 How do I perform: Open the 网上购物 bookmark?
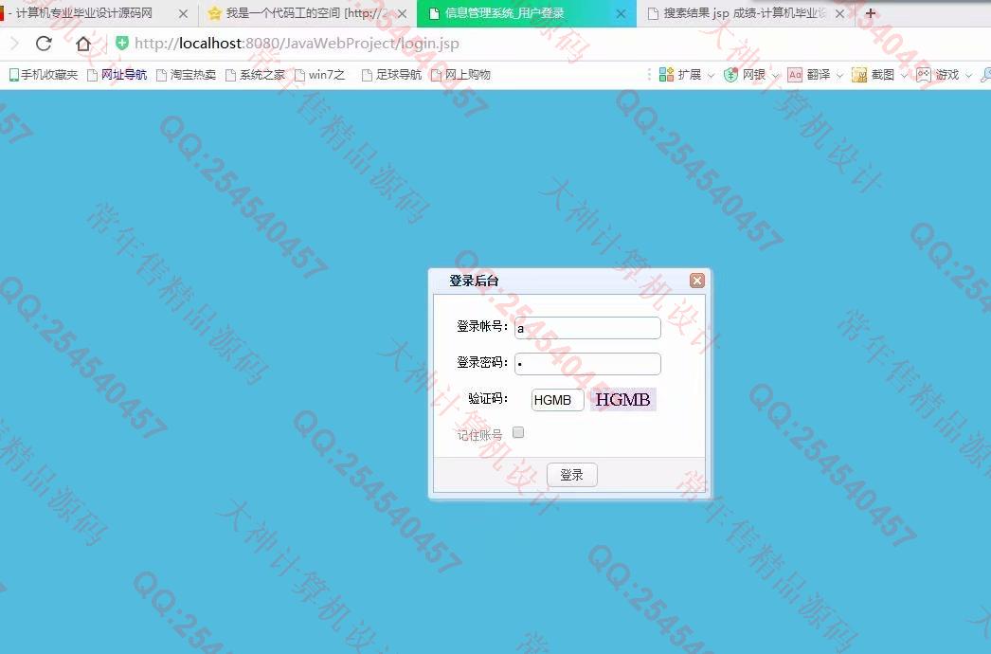pos(460,75)
